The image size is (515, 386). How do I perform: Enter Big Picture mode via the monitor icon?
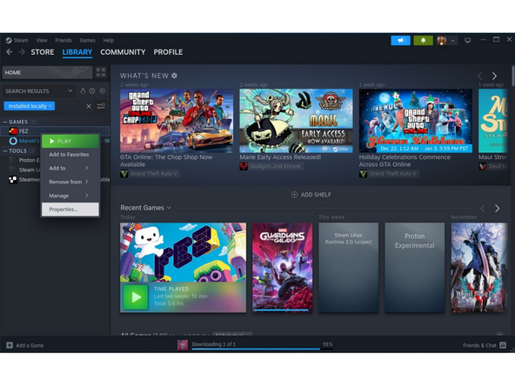pos(467,40)
